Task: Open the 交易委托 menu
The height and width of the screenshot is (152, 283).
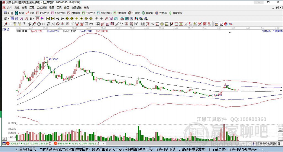Action: [x=77, y=7]
